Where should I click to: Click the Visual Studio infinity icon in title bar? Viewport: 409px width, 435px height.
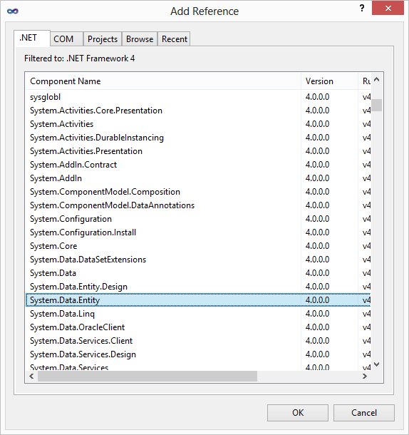(13, 11)
